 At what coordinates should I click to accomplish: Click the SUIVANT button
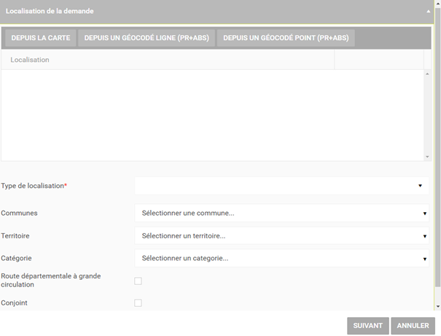pos(367,326)
